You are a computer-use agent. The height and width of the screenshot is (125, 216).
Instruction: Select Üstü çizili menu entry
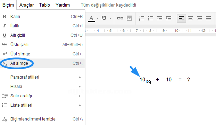click(x=42, y=45)
